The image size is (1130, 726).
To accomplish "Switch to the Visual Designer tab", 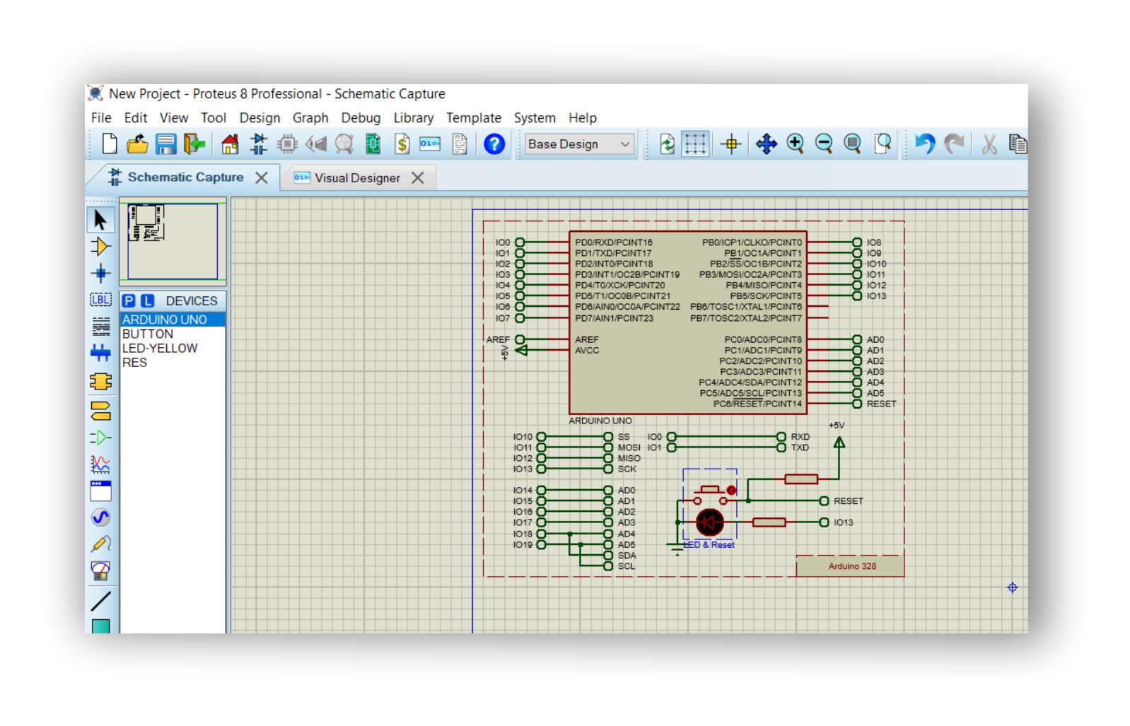I will pyautogui.click(x=357, y=178).
